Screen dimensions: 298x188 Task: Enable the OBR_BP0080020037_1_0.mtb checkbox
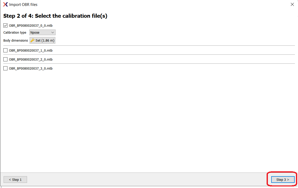point(5,50)
